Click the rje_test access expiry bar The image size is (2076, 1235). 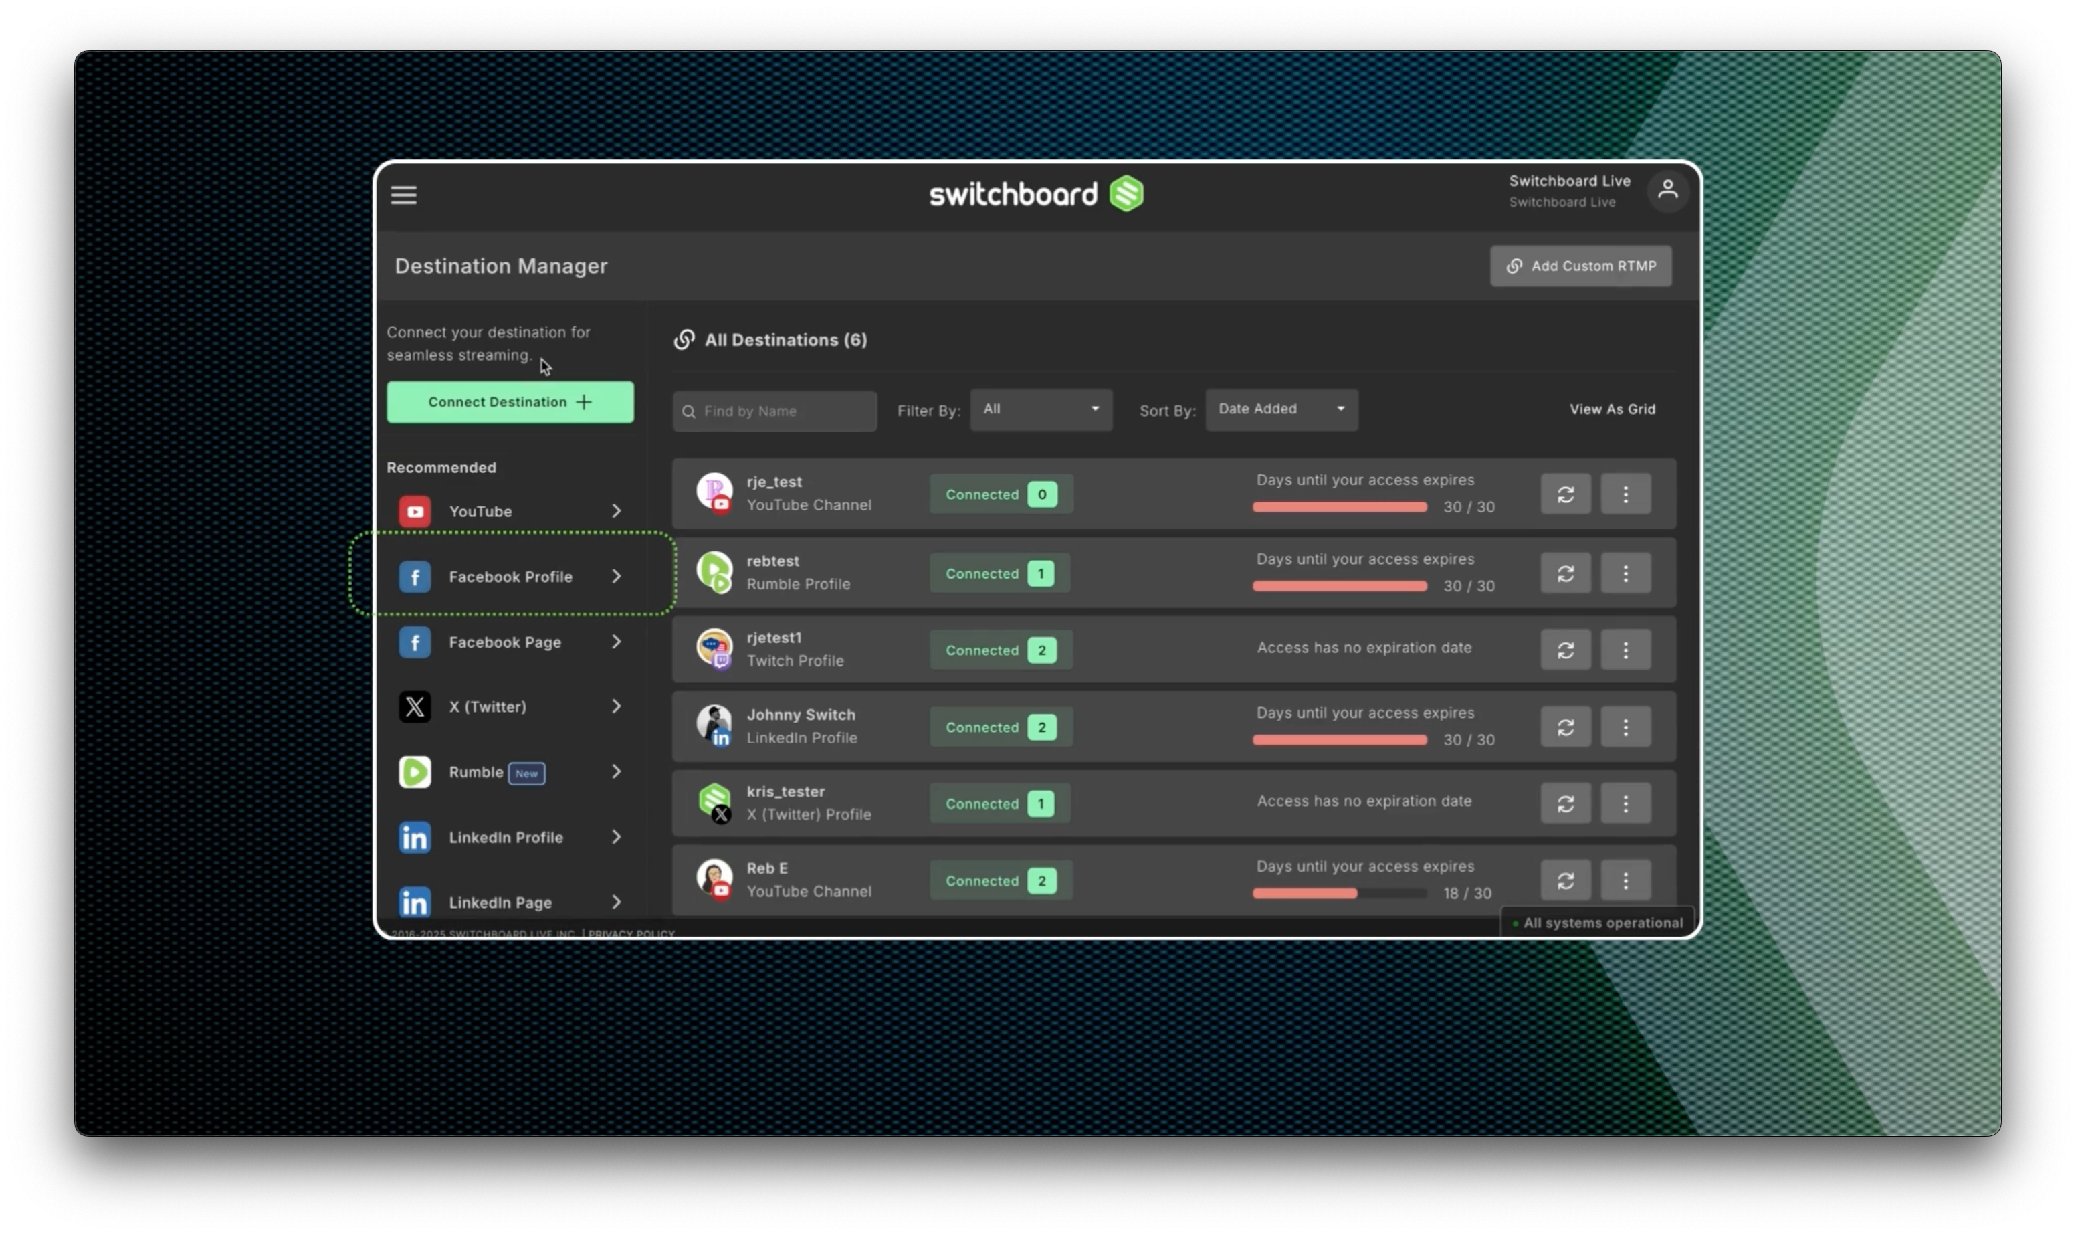pos(1339,507)
